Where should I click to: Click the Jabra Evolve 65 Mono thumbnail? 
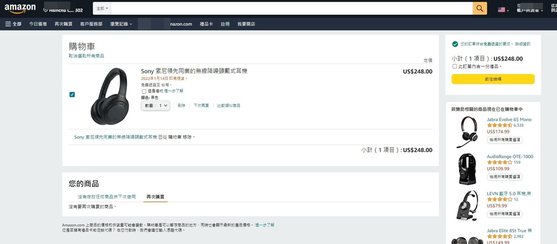(x=467, y=132)
